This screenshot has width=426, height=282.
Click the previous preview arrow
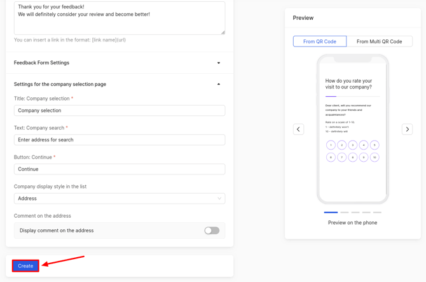pyautogui.click(x=298, y=129)
